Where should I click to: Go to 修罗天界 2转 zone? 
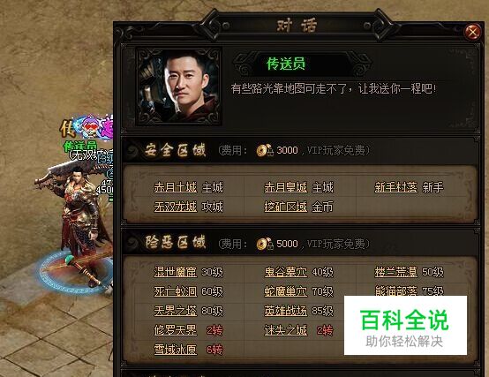(x=176, y=330)
